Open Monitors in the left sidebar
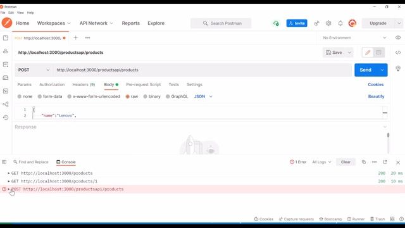This screenshot has height=228, width=405. click(x=6, y=91)
